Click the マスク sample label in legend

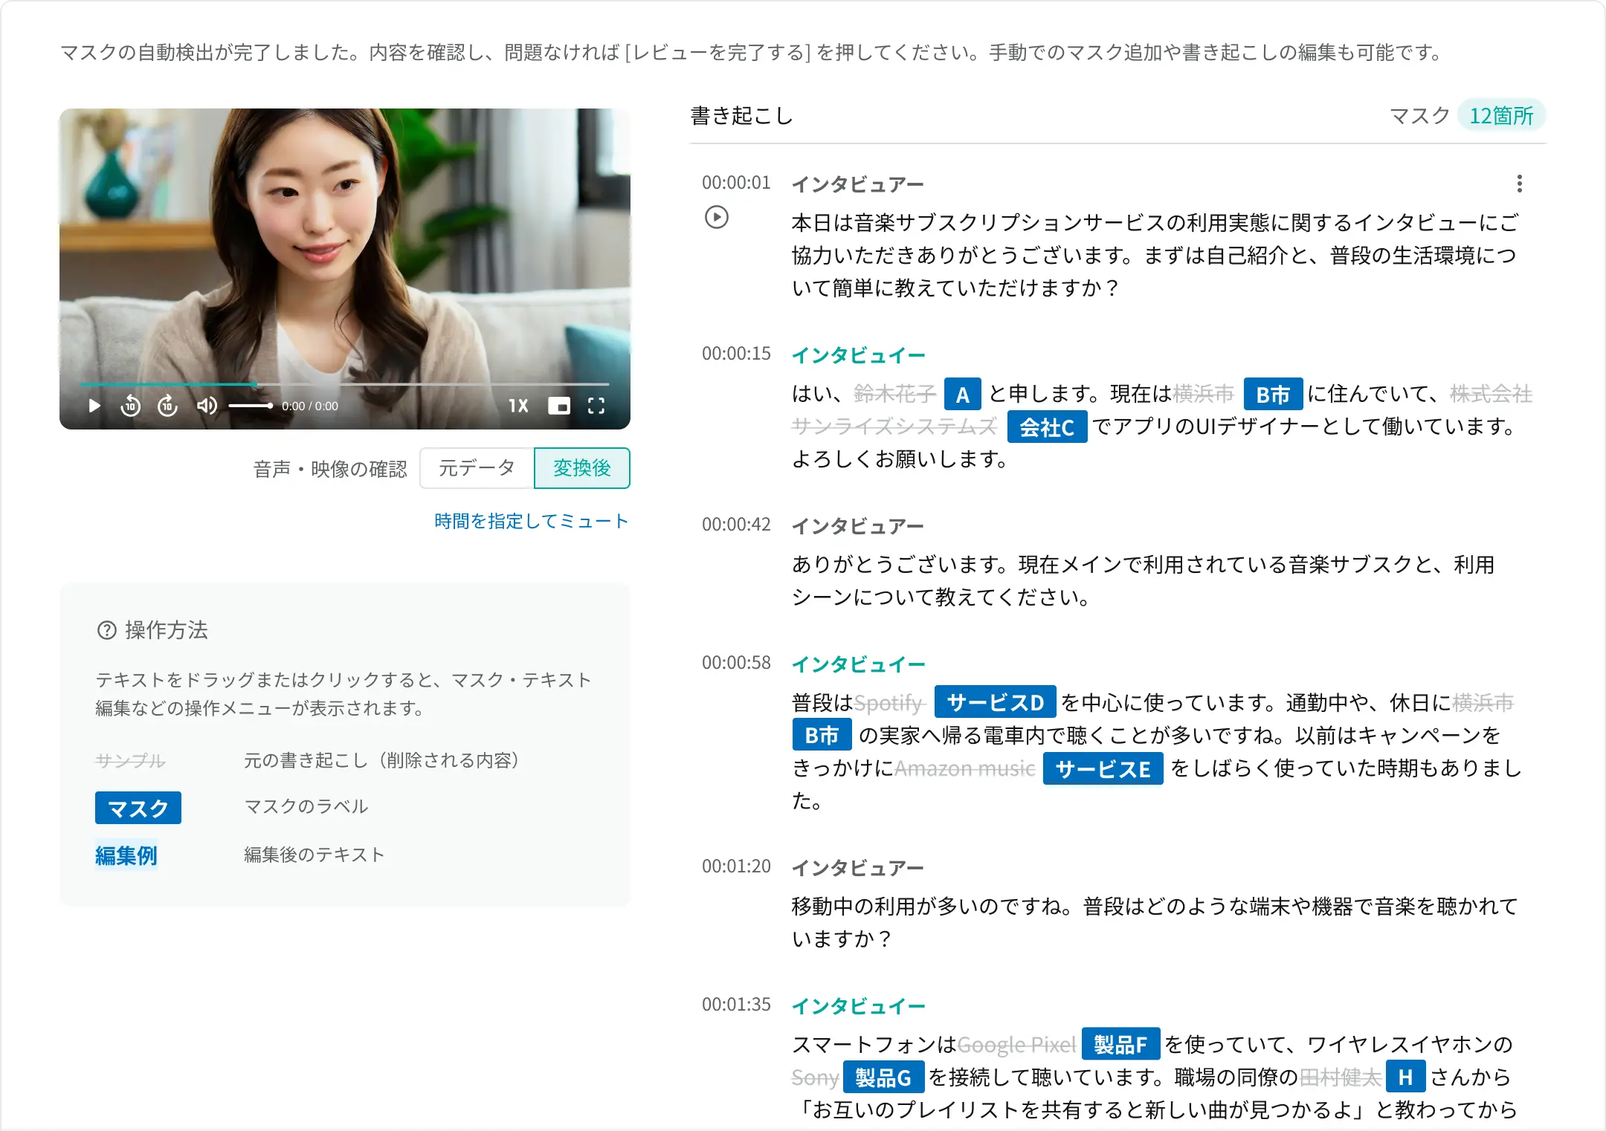138,808
